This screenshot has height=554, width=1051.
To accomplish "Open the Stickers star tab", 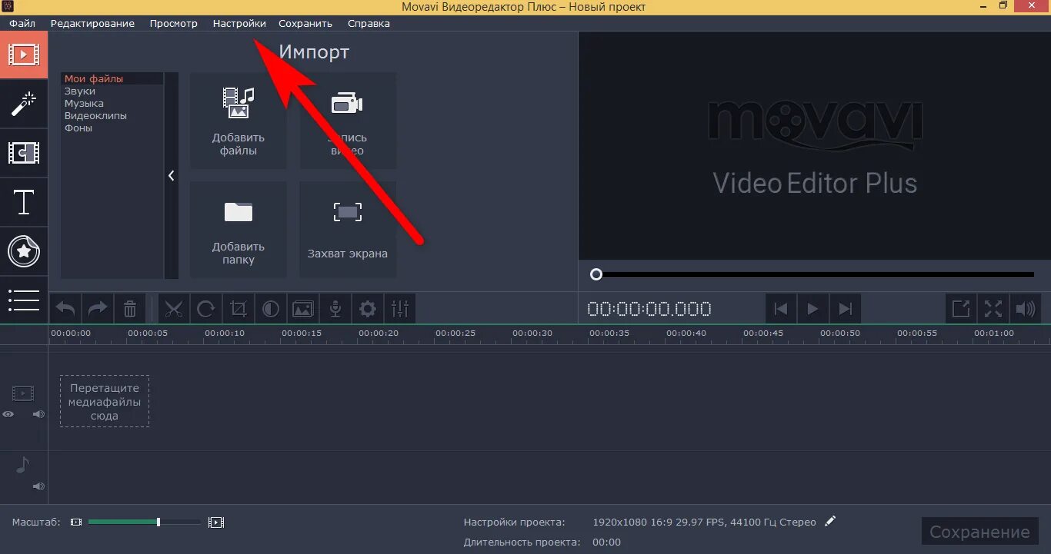I will [24, 251].
